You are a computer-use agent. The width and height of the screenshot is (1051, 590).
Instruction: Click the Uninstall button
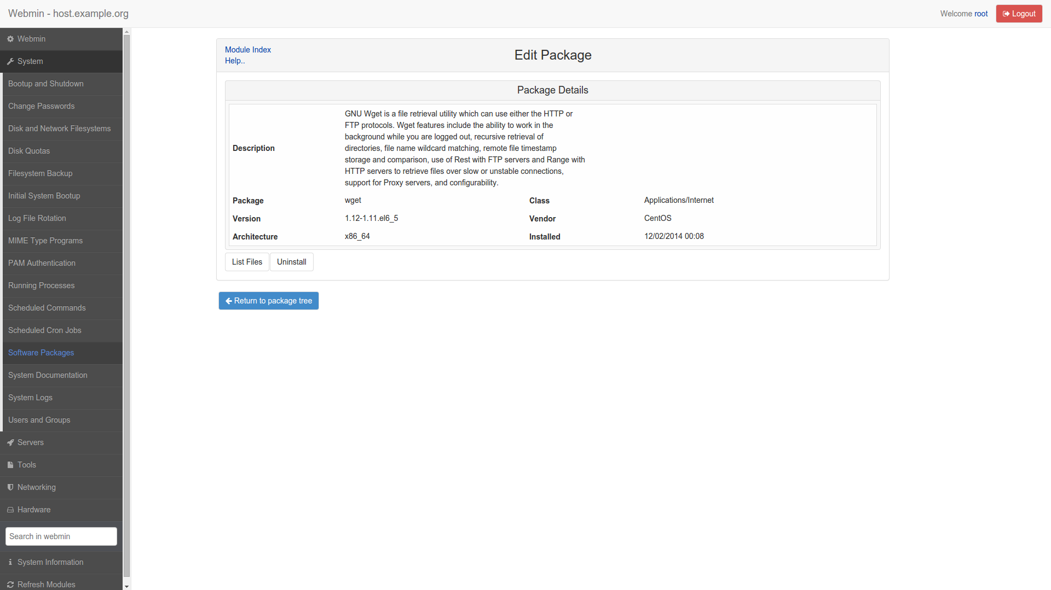tap(292, 262)
